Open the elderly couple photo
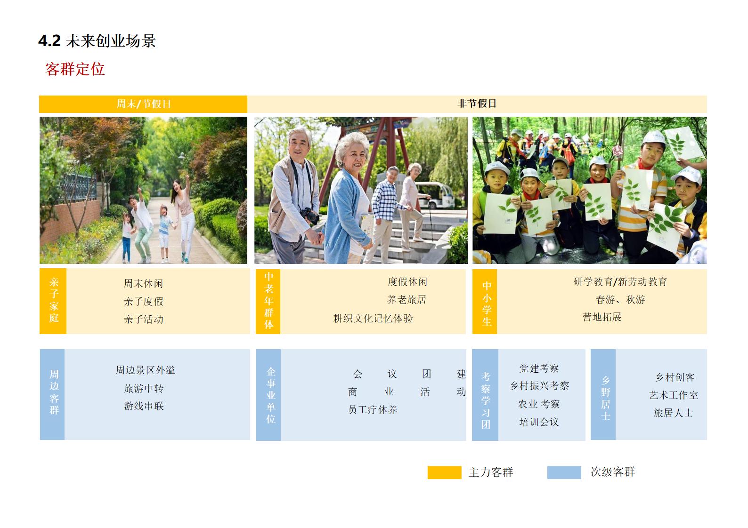748x528 pixels. click(361, 190)
